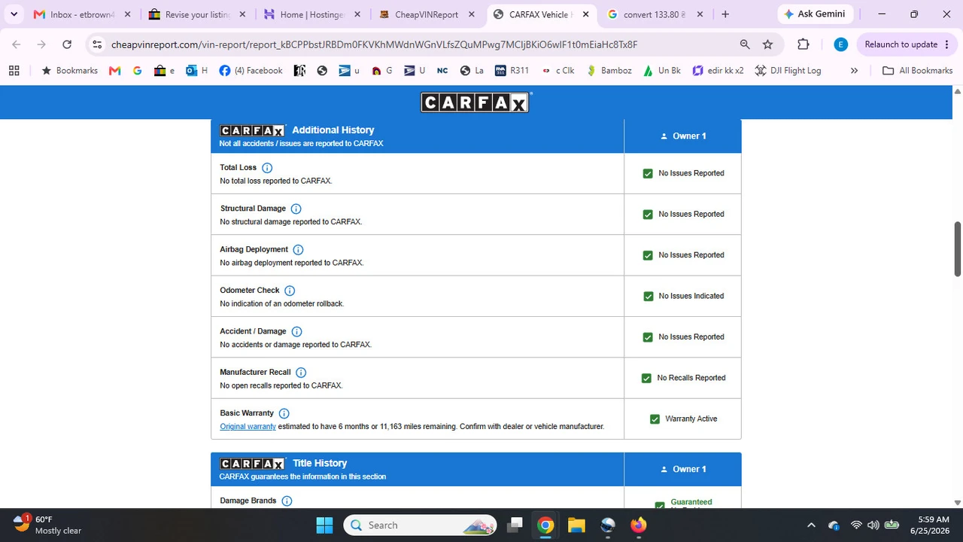Show hidden system tray icons
This screenshot has height=542, width=963.
pos(811,525)
